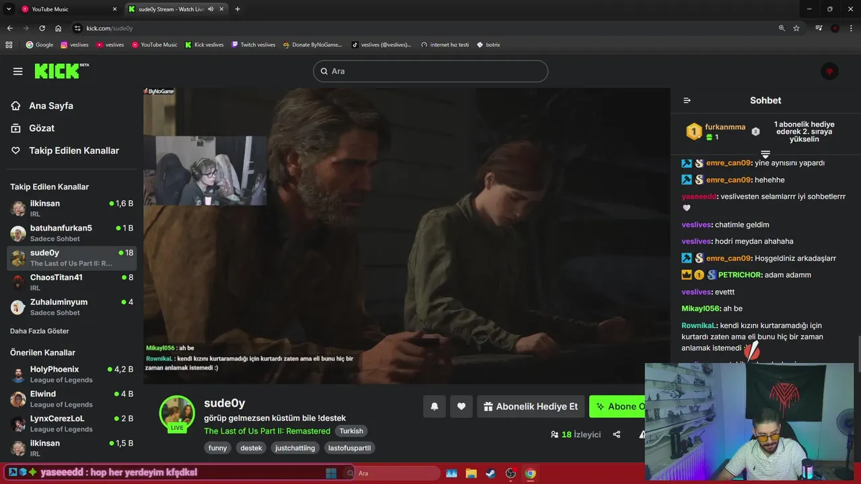Go to Ana Sayfa

tap(42, 106)
